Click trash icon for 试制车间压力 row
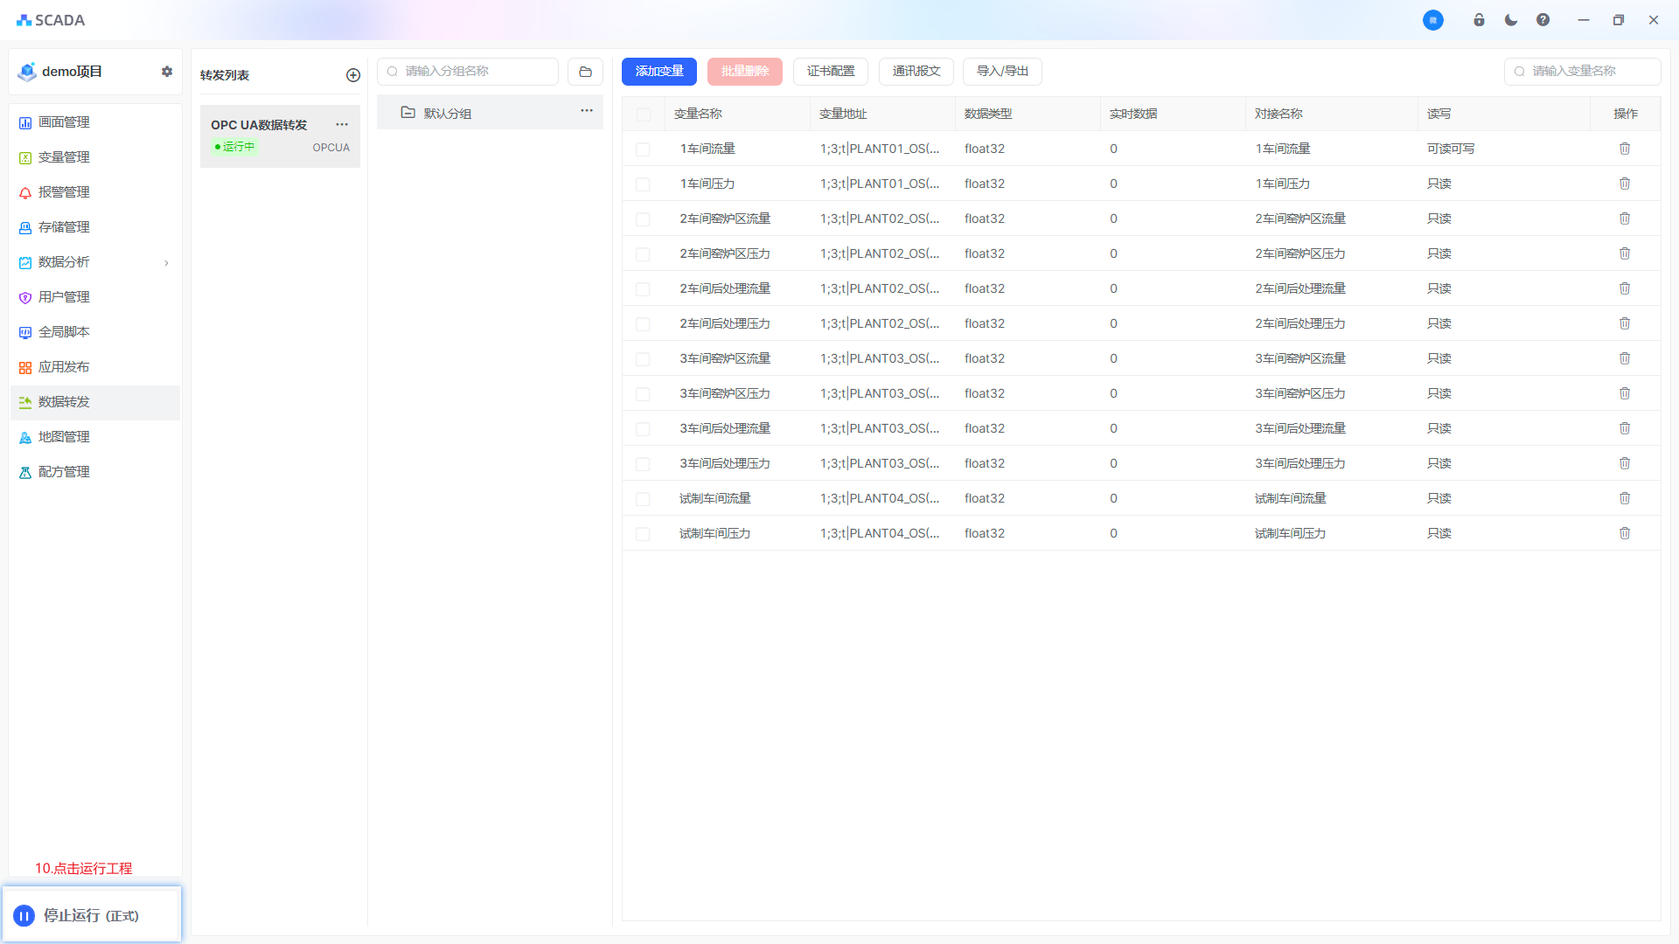This screenshot has height=944, width=1679. pyautogui.click(x=1625, y=533)
